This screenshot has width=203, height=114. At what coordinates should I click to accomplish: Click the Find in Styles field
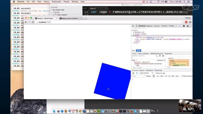click(x=148, y=67)
